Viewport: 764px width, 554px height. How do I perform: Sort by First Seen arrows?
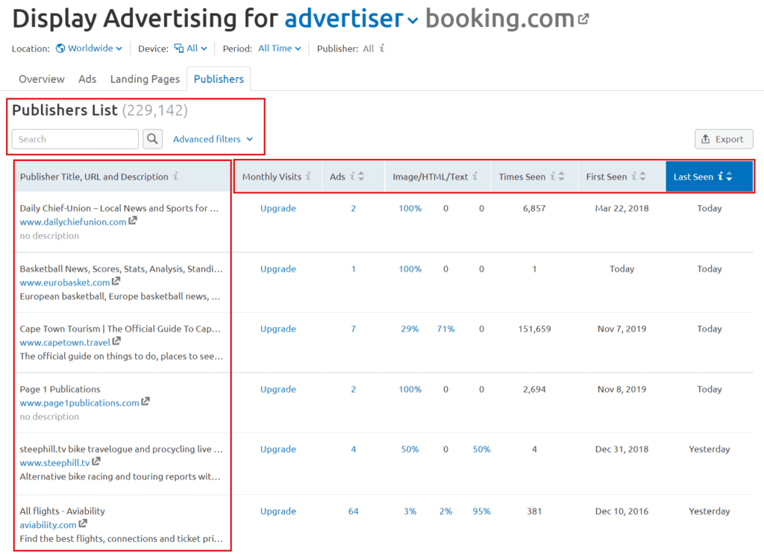click(642, 176)
